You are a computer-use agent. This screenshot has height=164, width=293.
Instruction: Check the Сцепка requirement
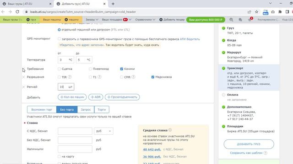pos(59,69)
